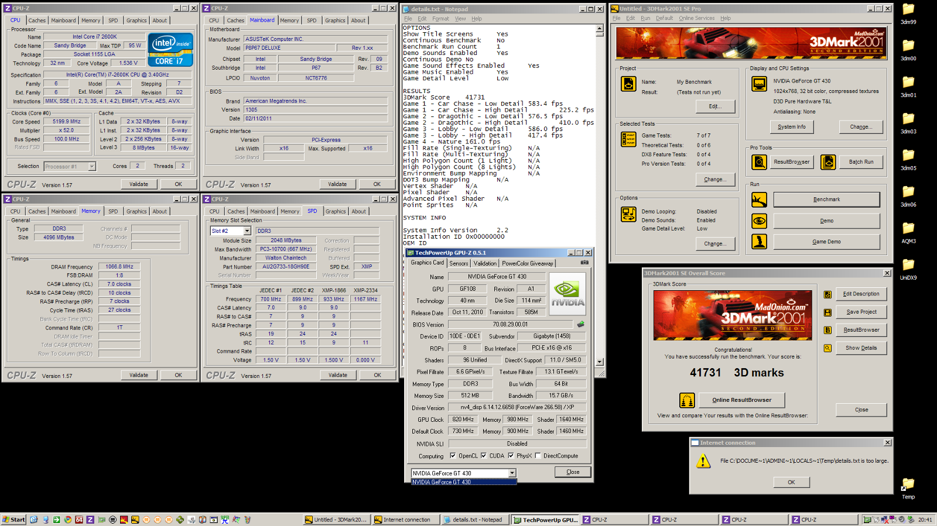The width and height of the screenshot is (937, 526).
Task: Open the 3dm99 folder on the desktop
Action: click(x=908, y=9)
